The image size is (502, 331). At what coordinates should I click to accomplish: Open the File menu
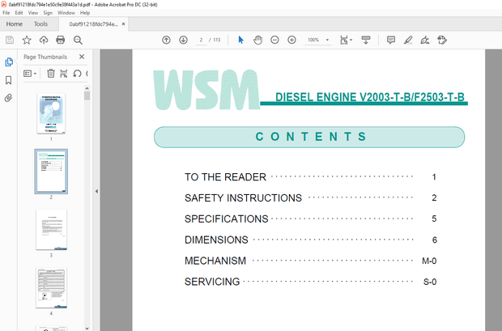pos(6,13)
